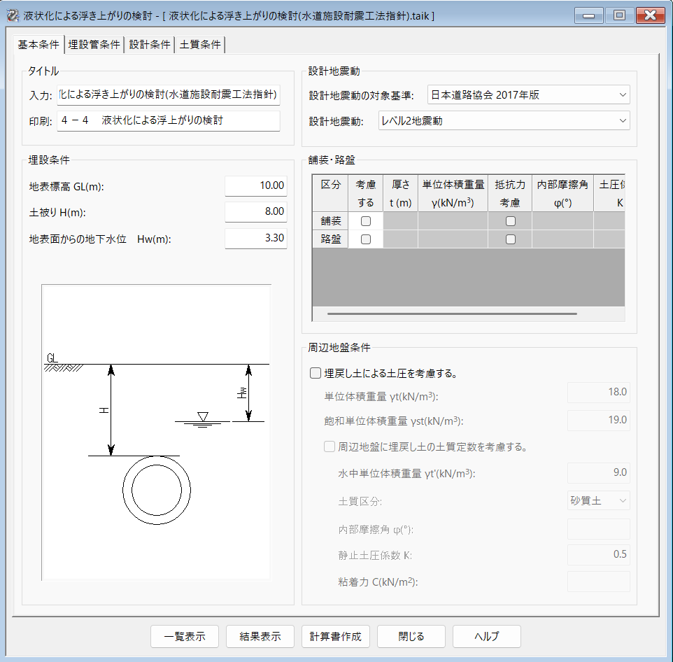Open the 設計条件 tab
Screen dimensions: 673x662
click(x=149, y=45)
